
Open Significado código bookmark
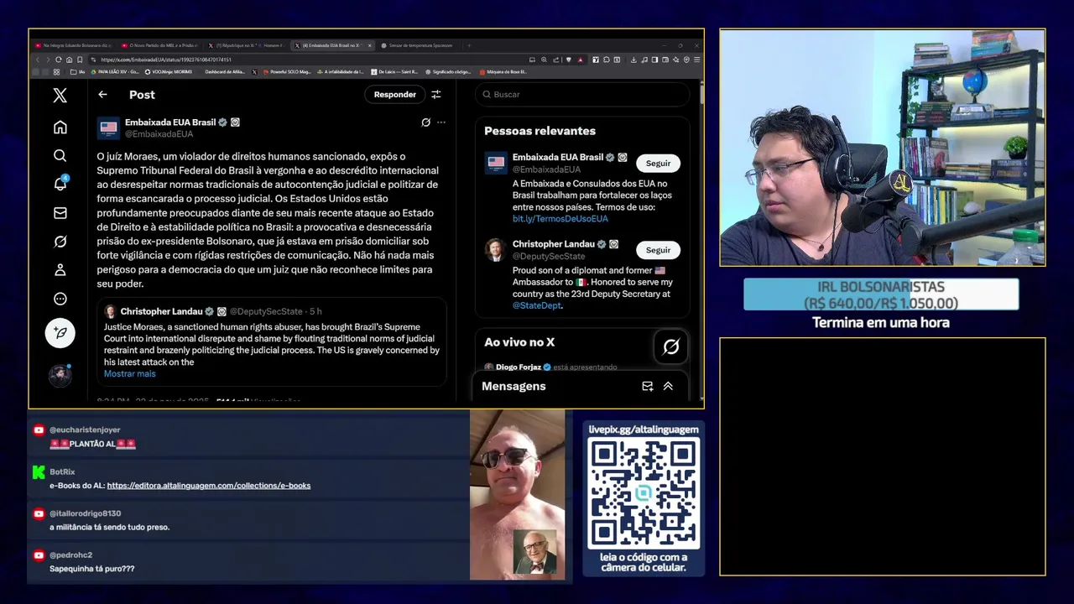[x=448, y=71]
